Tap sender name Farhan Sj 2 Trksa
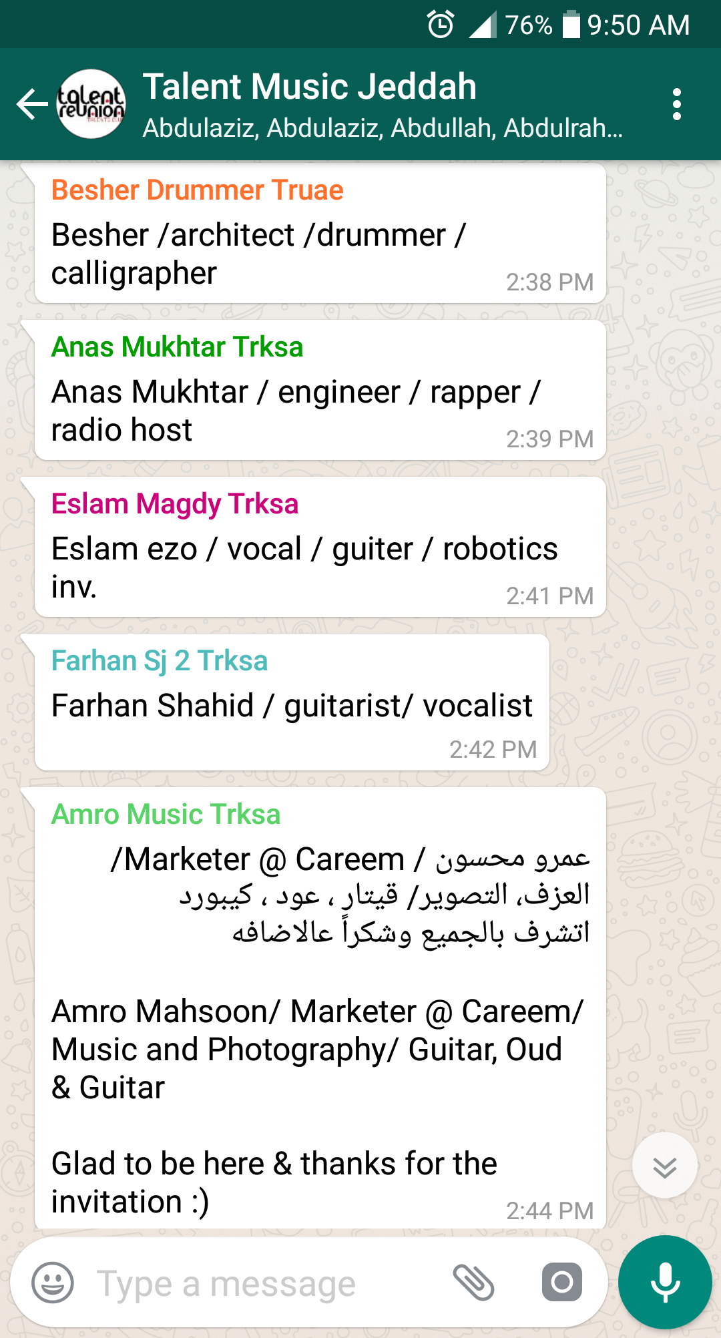This screenshot has width=721, height=1338. coord(160,661)
